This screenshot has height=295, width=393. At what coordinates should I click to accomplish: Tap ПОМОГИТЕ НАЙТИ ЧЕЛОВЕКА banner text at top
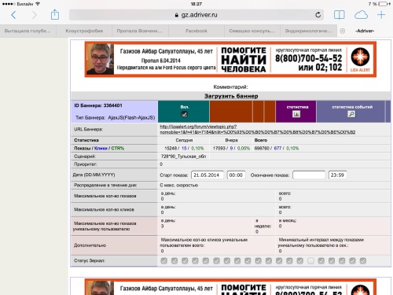tap(244, 60)
